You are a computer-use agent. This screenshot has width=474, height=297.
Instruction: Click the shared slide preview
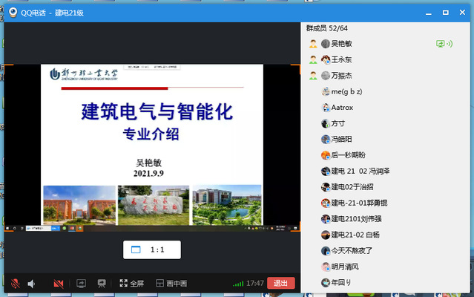click(152, 145)
